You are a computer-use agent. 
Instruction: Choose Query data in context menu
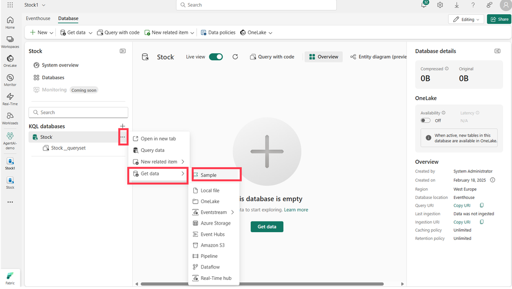tap(159, 150)
